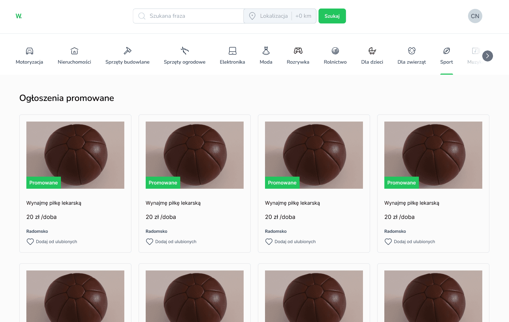Open the CN user avatar menu
Image resolution: width=509 pixels, height=322 pixels.
pyautogui.click(x=475, y=16)
